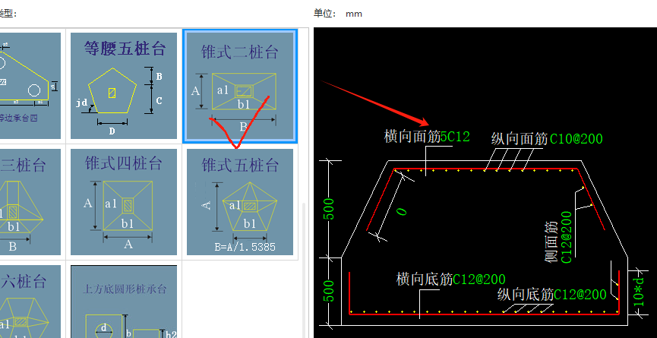Click the 横向底筋 label text
Screen dimensions: 657x338
425,279
